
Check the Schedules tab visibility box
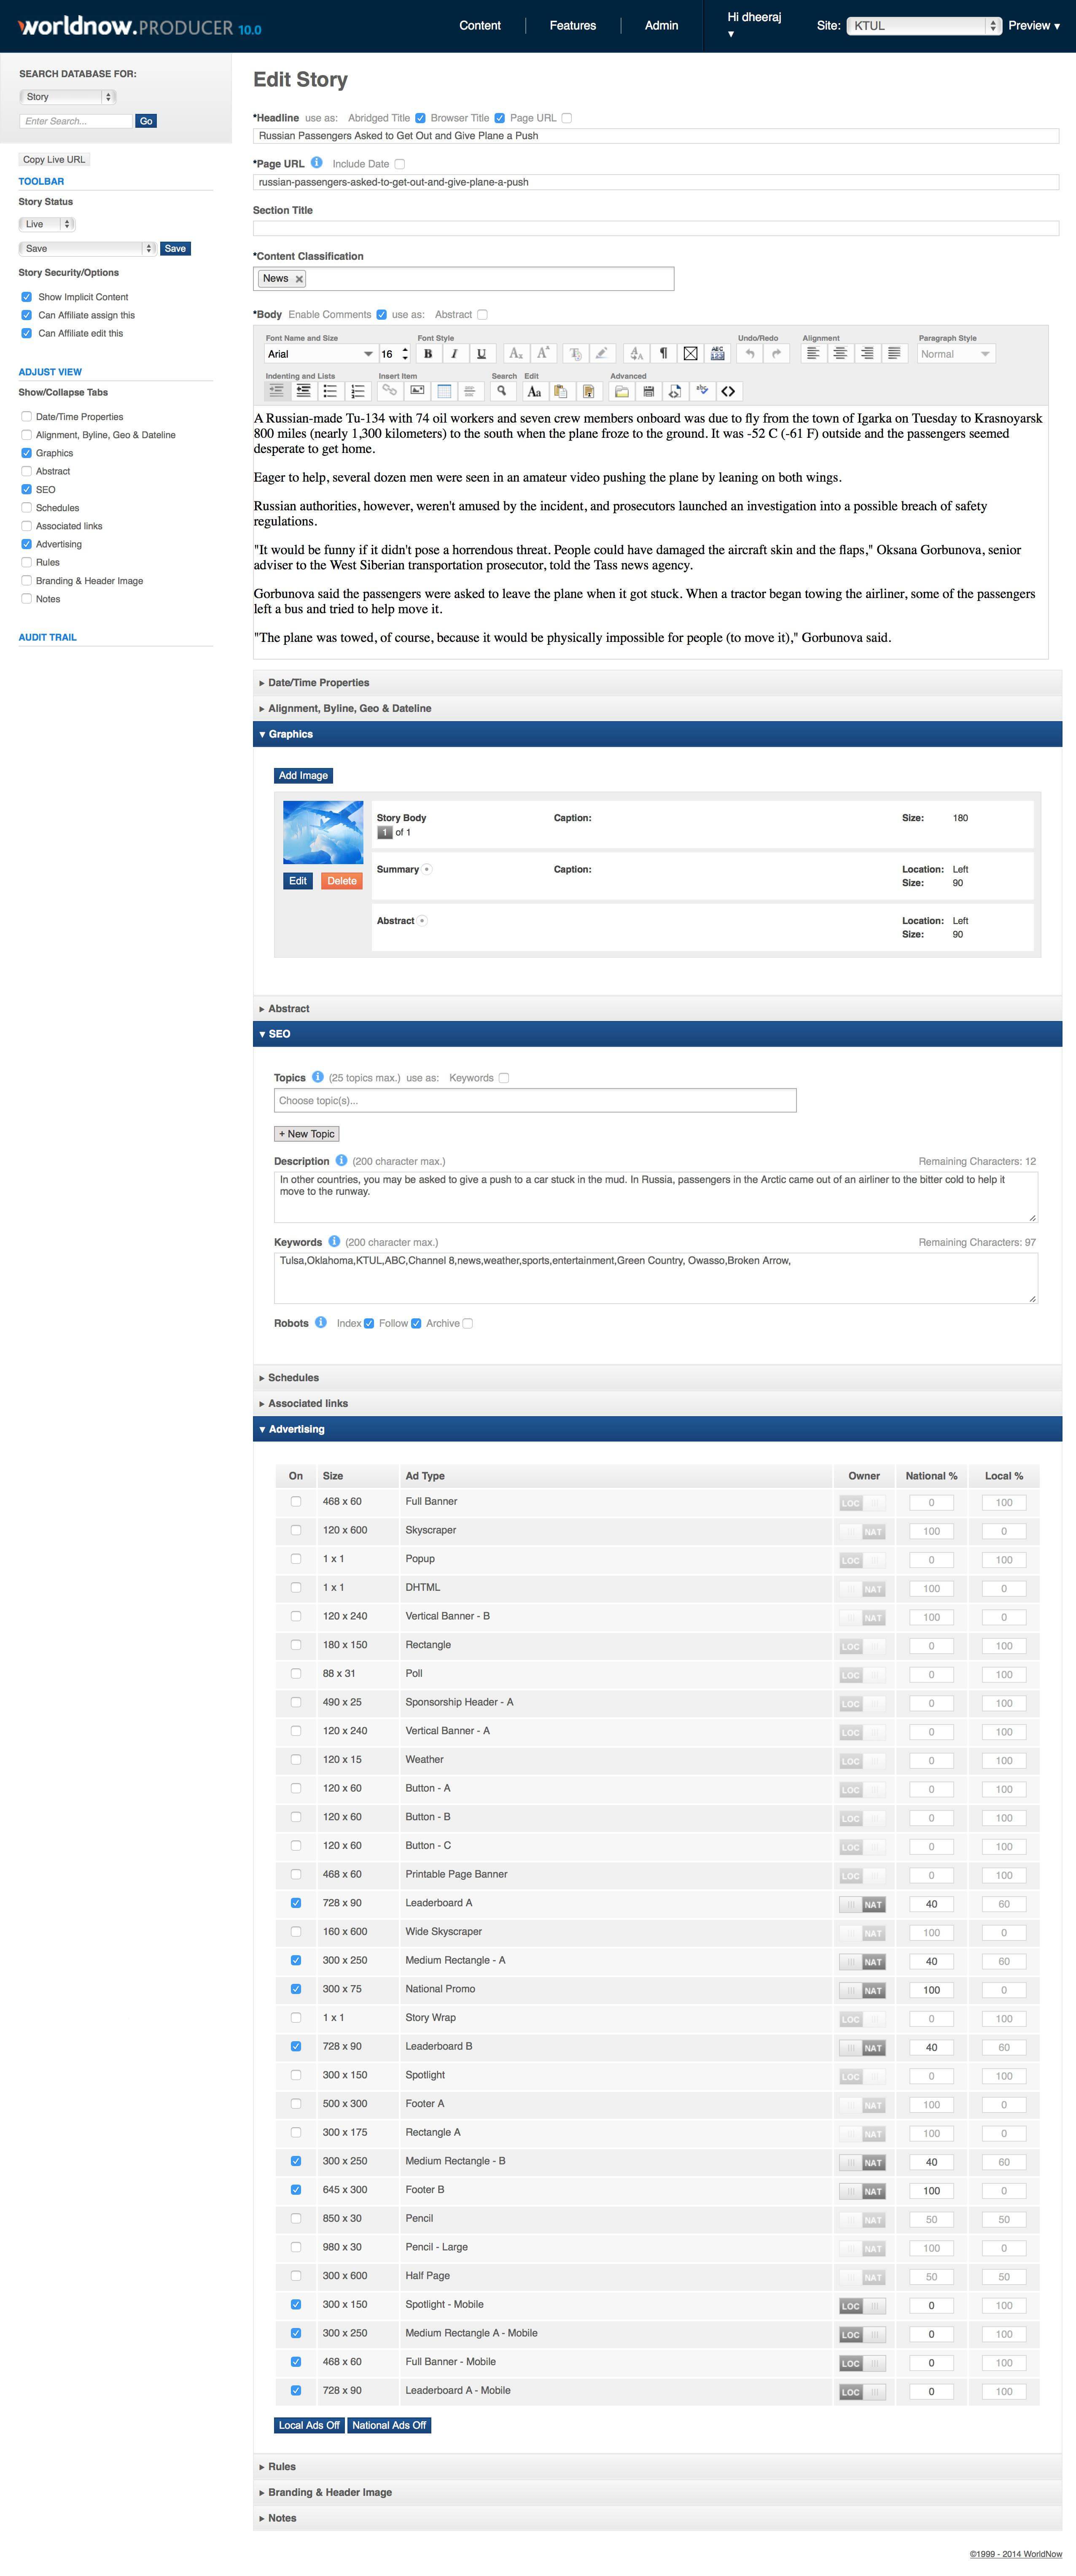[26, 508]
